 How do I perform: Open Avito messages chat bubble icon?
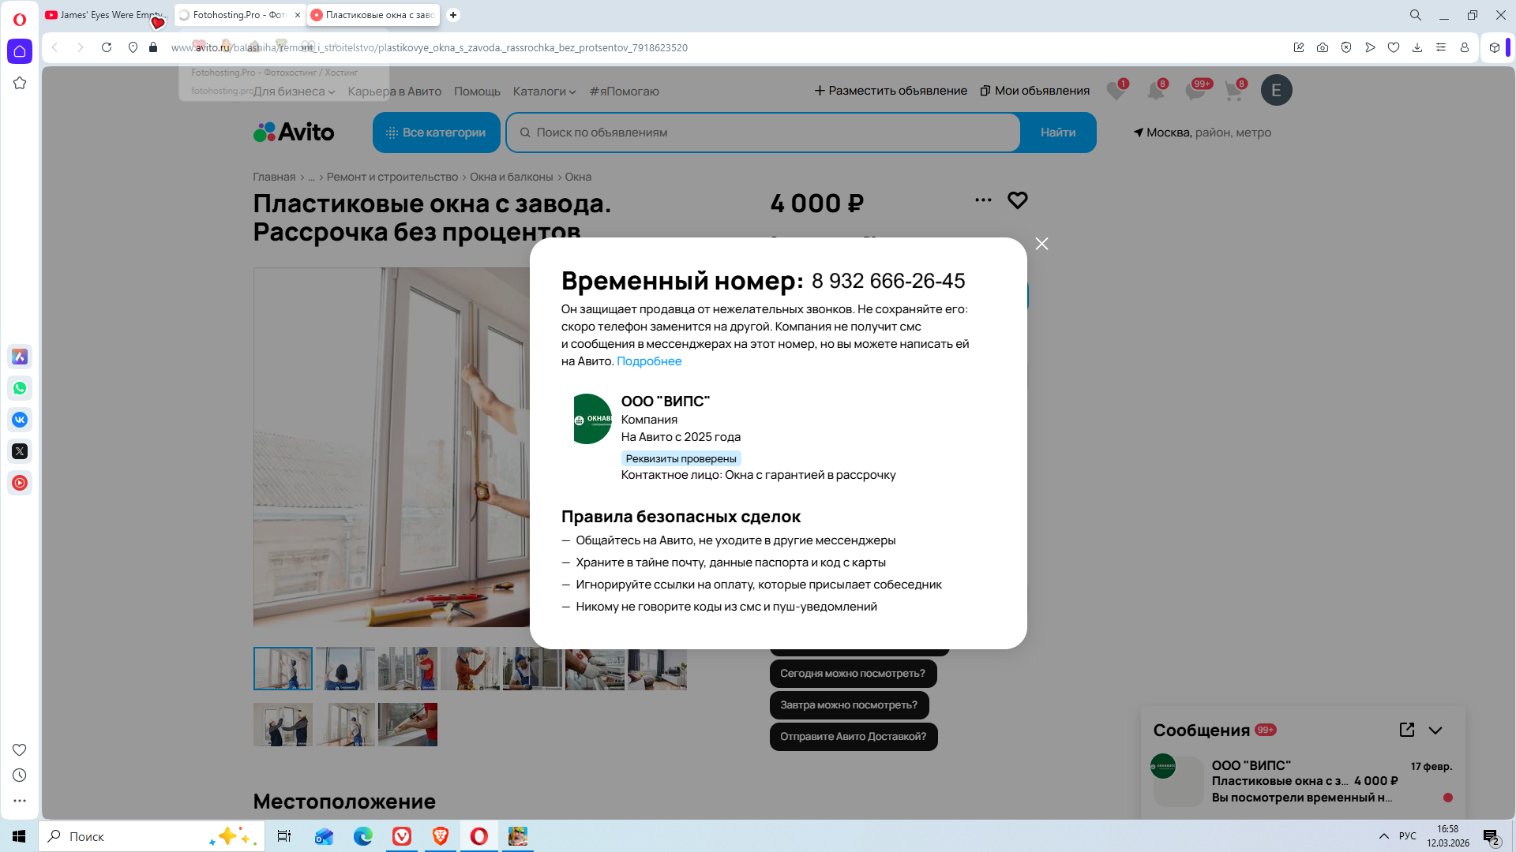(1195, 91)
